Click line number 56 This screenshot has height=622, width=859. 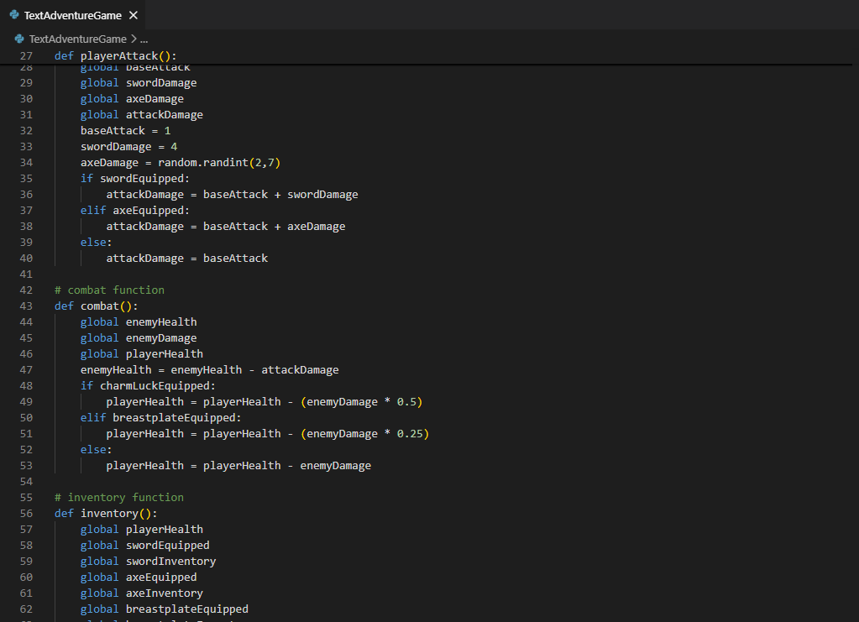pos(26,513)
